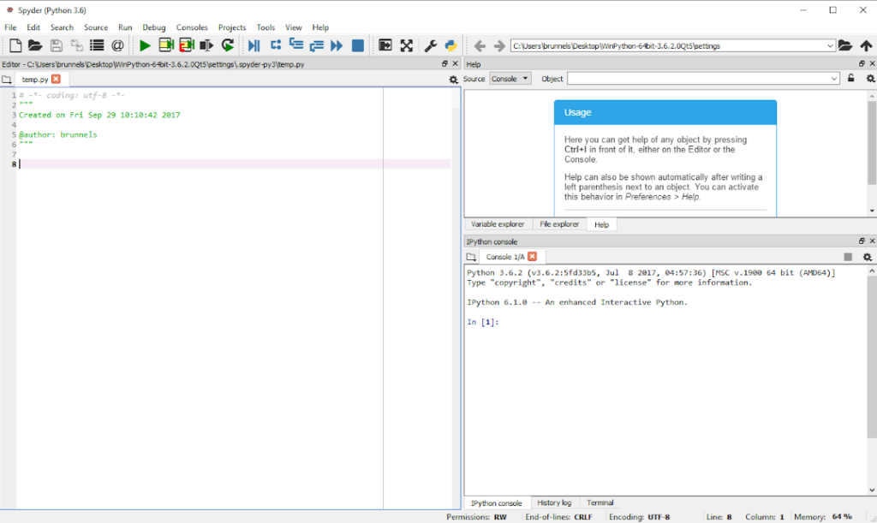
Task: Click the Help pane vertical scrollbar
Action: [x=871, y=142]
